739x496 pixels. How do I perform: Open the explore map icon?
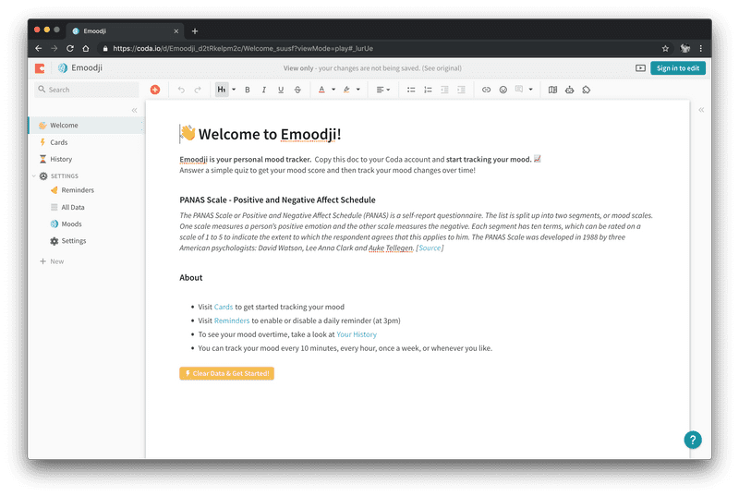point(552,90)
